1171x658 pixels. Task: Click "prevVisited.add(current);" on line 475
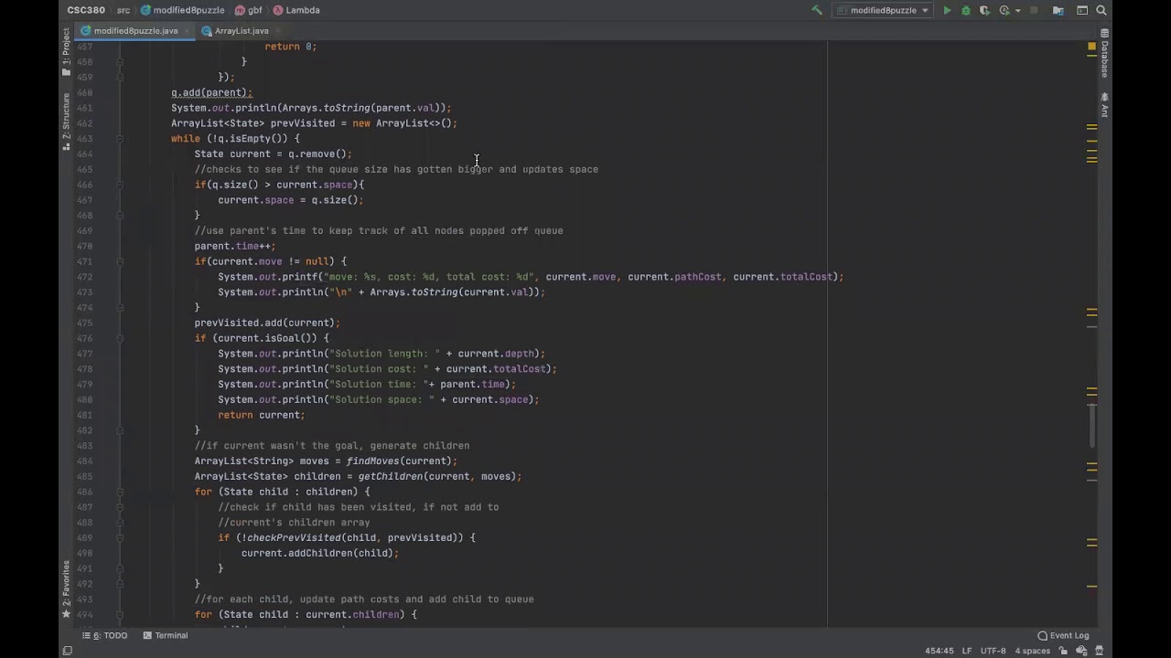click(x=267, y=323)
